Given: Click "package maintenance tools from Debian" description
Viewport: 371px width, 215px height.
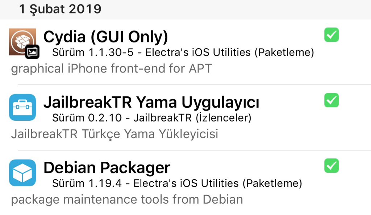Looking at the screenshot, I should pos(127,199).
